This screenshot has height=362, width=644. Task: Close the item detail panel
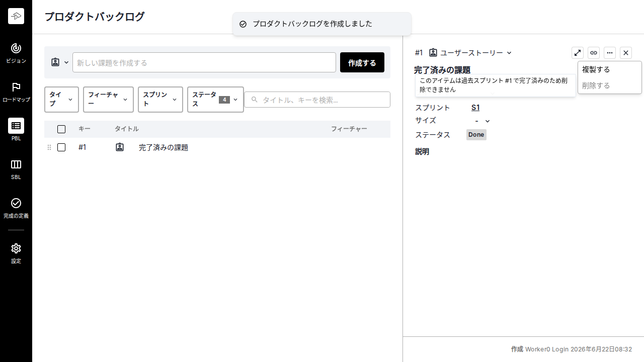point(626,53)
